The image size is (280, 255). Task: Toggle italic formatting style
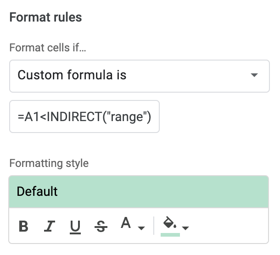point(49,227)
